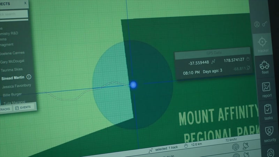The image size is (279, 157).
Task: Switch to the Events tab
Action: point(23,108)
